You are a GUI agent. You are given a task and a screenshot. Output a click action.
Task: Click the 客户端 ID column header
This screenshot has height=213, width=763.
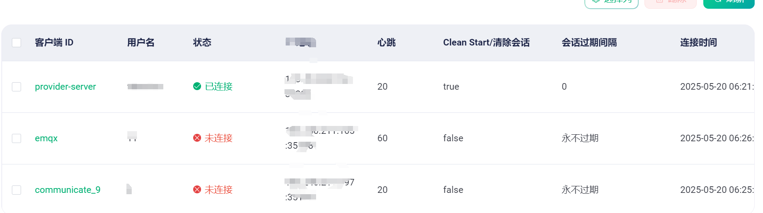click(x=54, y=42)
